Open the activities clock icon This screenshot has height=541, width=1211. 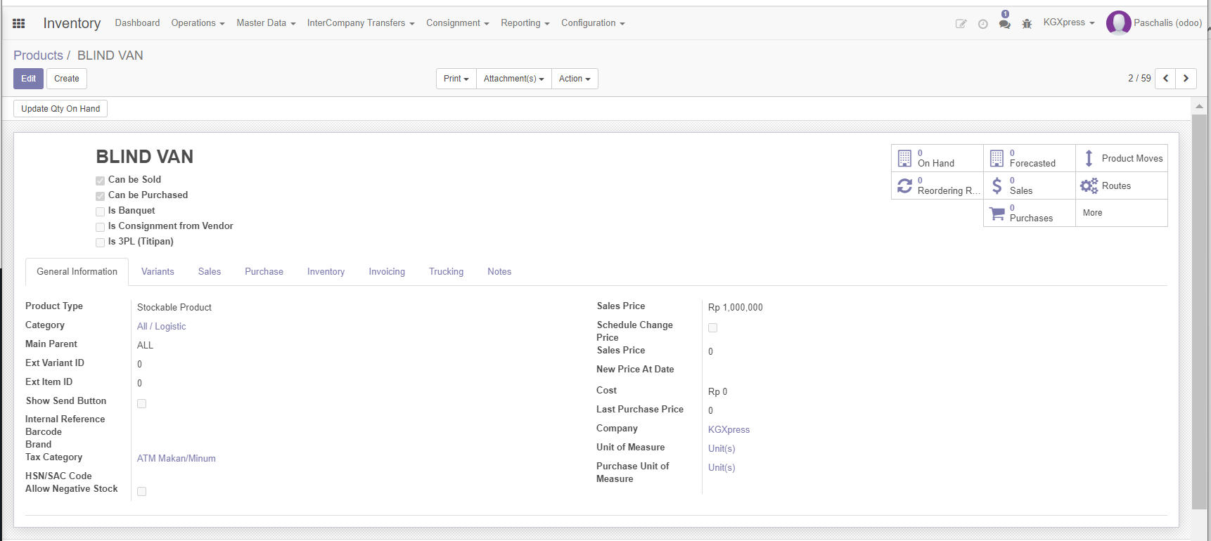click(982, 24)
